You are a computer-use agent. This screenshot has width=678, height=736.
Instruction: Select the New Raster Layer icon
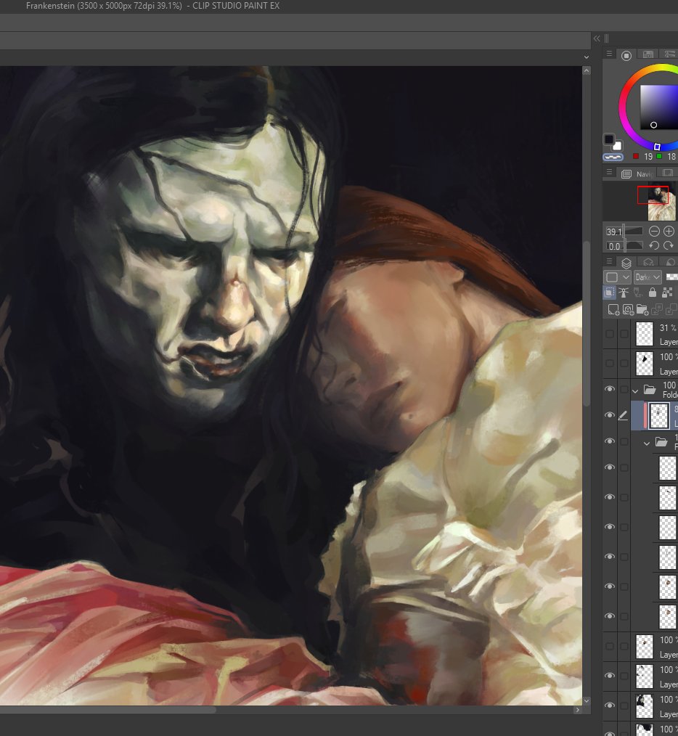point(614,311)
